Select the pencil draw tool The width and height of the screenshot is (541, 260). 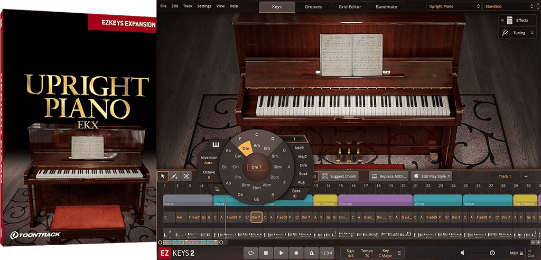coord(174,176)
